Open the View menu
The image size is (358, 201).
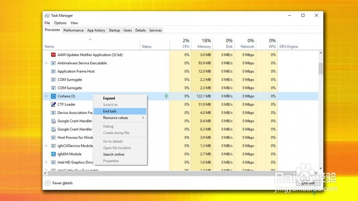pos(74,23)
